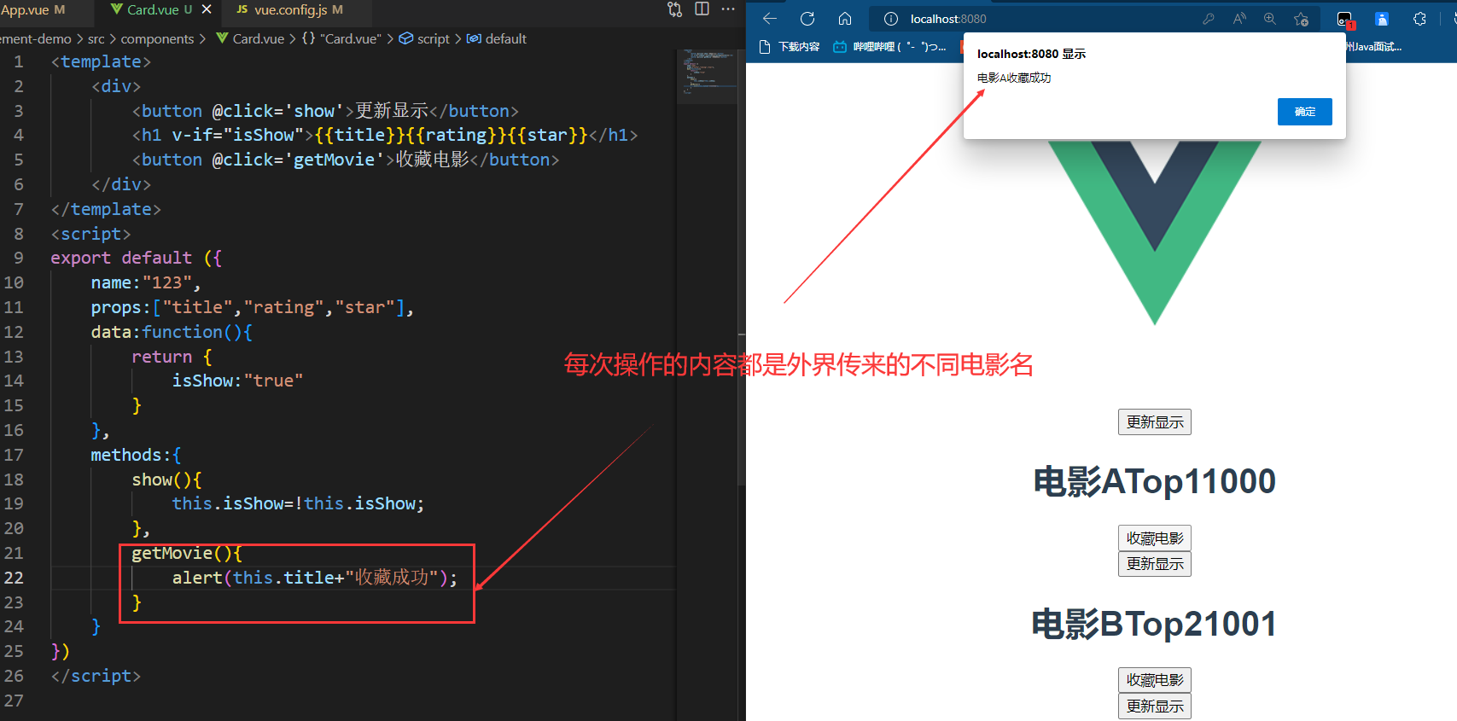Viewport: 1457px width, 721px height.
Task: Click the getMovie(){ method line
Action: click(187, 553)
